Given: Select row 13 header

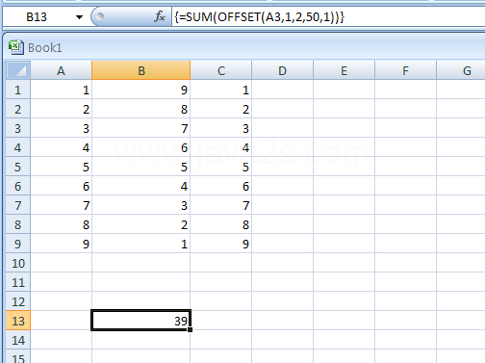Looking at the screenshot, I should [x=18, y=321].
